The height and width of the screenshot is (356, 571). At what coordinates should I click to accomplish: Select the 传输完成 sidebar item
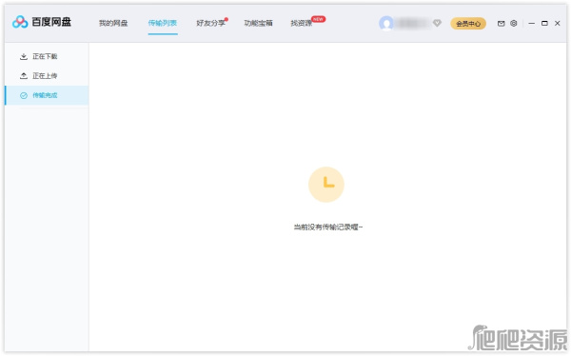click(x=47, y=95)
